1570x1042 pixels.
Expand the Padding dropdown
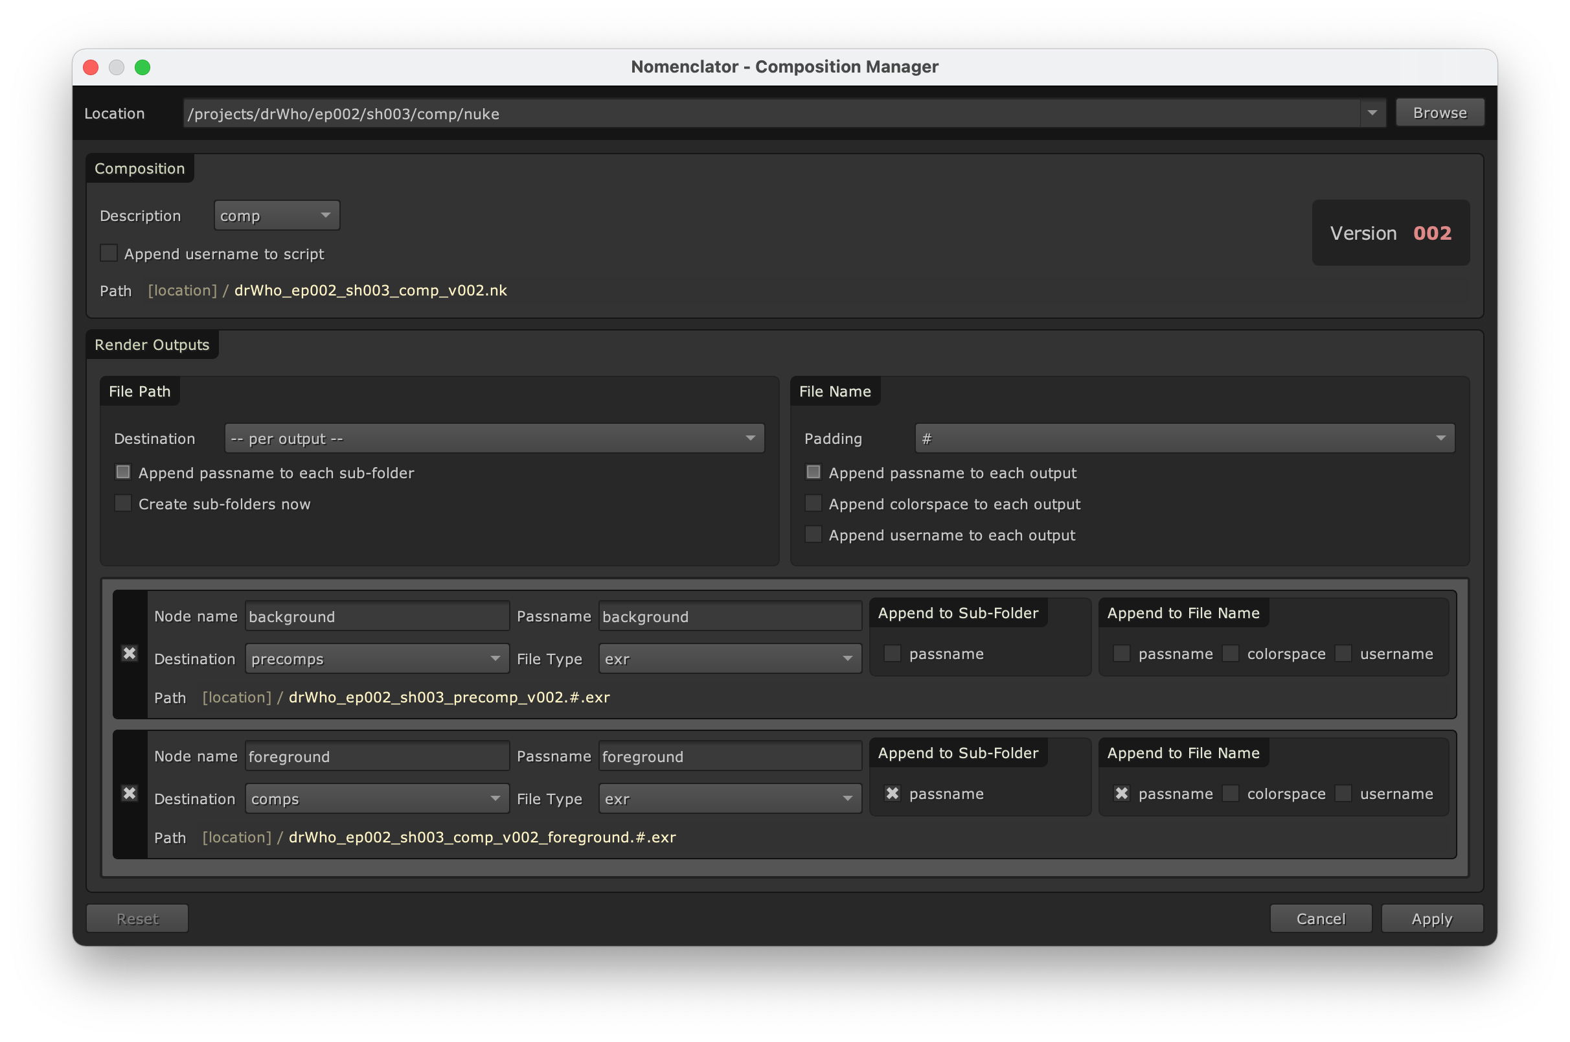1185,439
